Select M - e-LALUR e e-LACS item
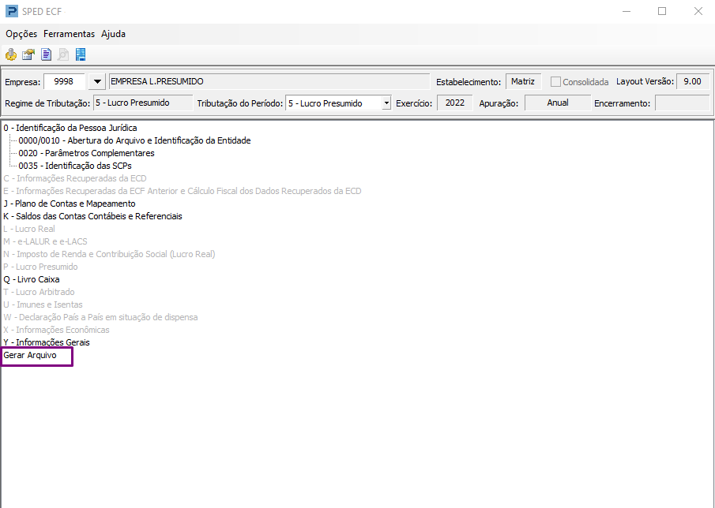 tap(45, 241)
